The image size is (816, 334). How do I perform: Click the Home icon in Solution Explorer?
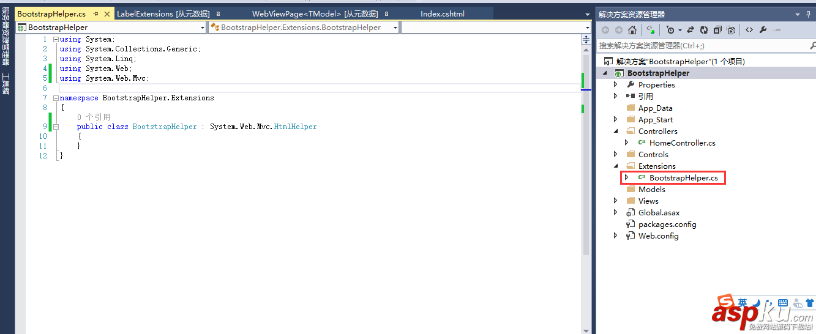tap(632, 30)
